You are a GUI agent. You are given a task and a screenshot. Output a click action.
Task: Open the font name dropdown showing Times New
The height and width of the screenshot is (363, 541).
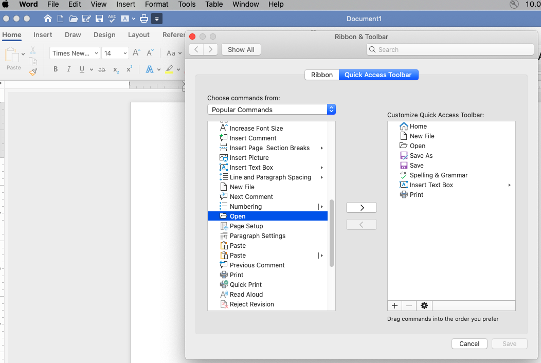[x=75, y=53]
